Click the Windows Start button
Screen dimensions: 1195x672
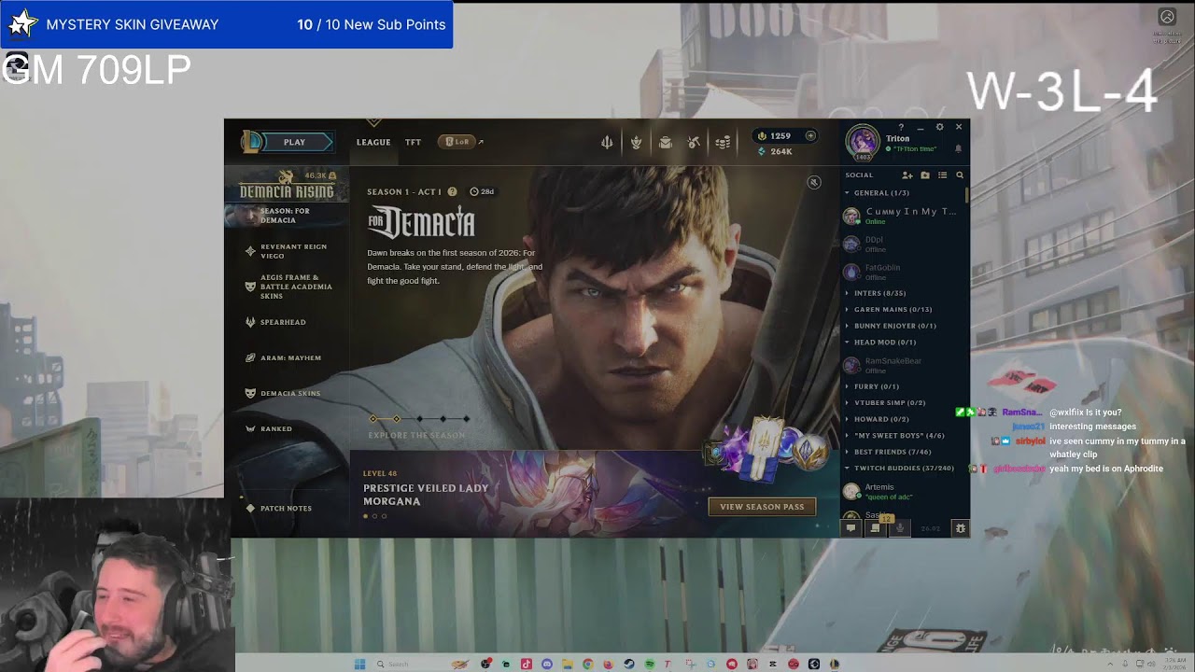coord(359,664)
